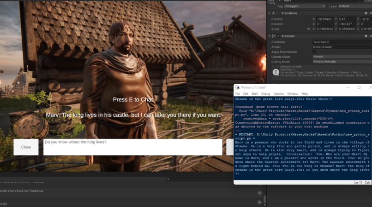Open the Shell menu in Python Shell
372x207 pixels.
pos(255,94)
